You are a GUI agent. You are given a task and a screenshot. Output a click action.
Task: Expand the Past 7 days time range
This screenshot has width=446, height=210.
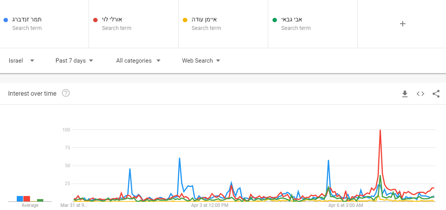[74, 61]
